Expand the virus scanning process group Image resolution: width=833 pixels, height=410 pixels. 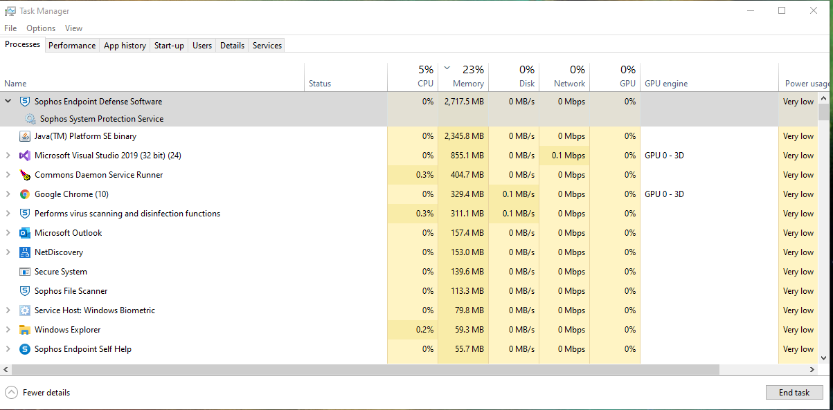pyautogui.click(x=8, y=214)
